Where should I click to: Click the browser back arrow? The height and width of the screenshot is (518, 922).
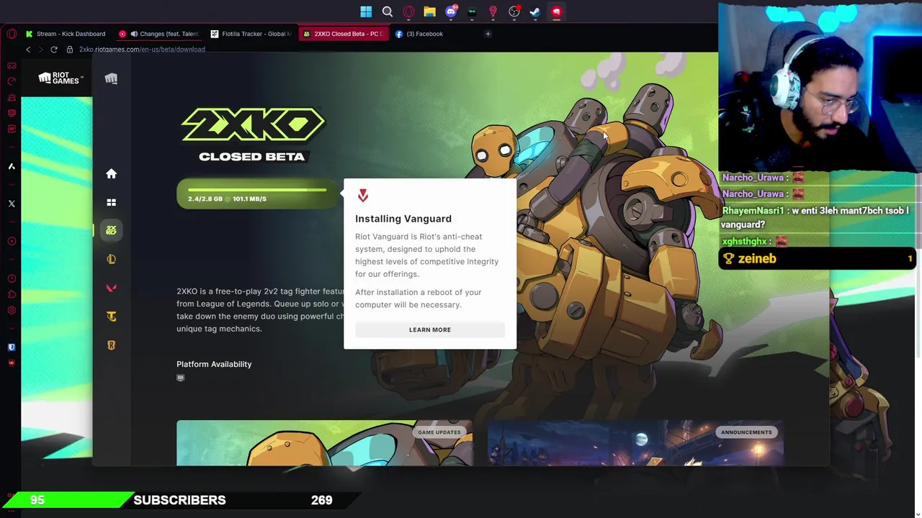tap(28, 50)
